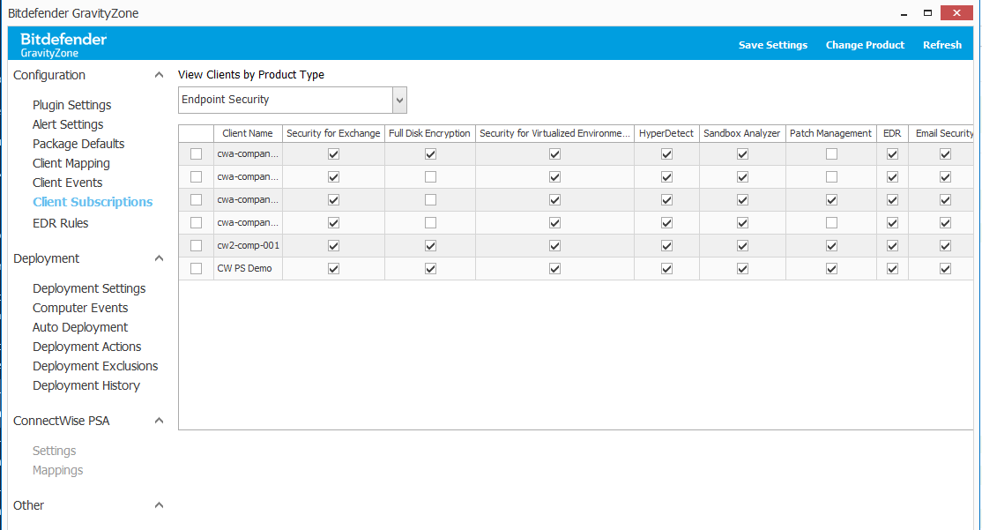
Task: Enable Patch Management for the first client row
Action: 830,153
